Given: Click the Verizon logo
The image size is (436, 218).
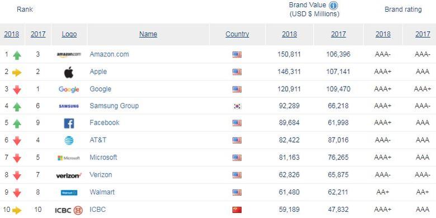Looking at the screenshot, I should click(69, 176).
